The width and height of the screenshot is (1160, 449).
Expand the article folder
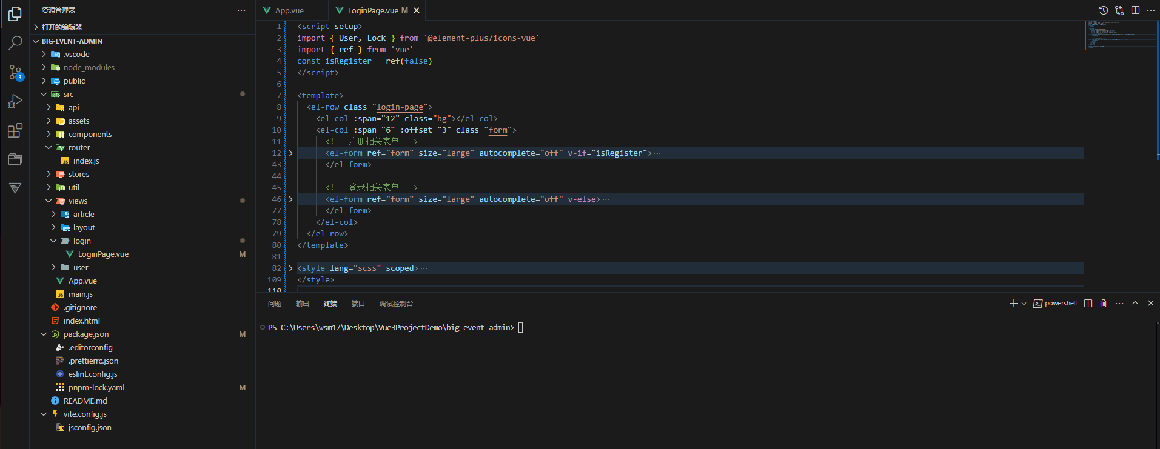coord(142,214)
